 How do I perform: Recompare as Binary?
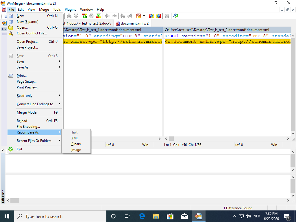click(x=76, y=144)
